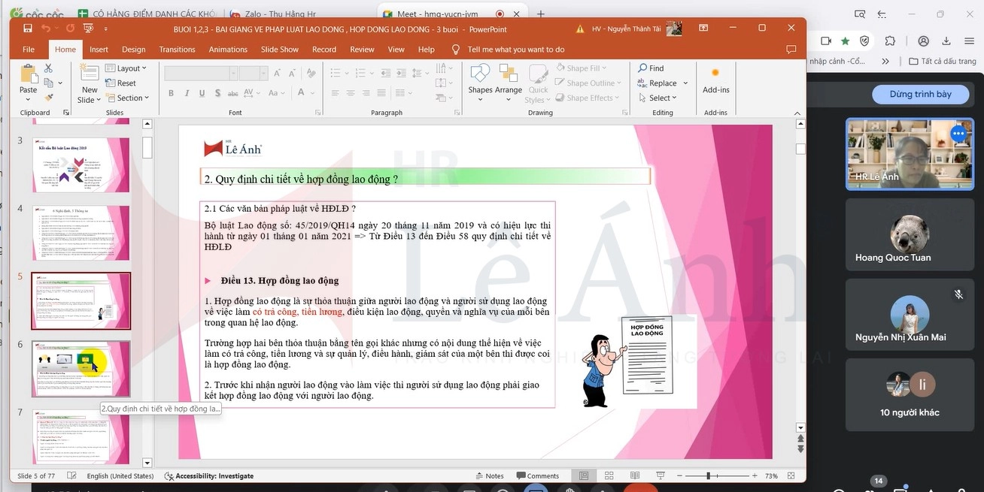Toggle the Comments pane

[x=537, y=476]
